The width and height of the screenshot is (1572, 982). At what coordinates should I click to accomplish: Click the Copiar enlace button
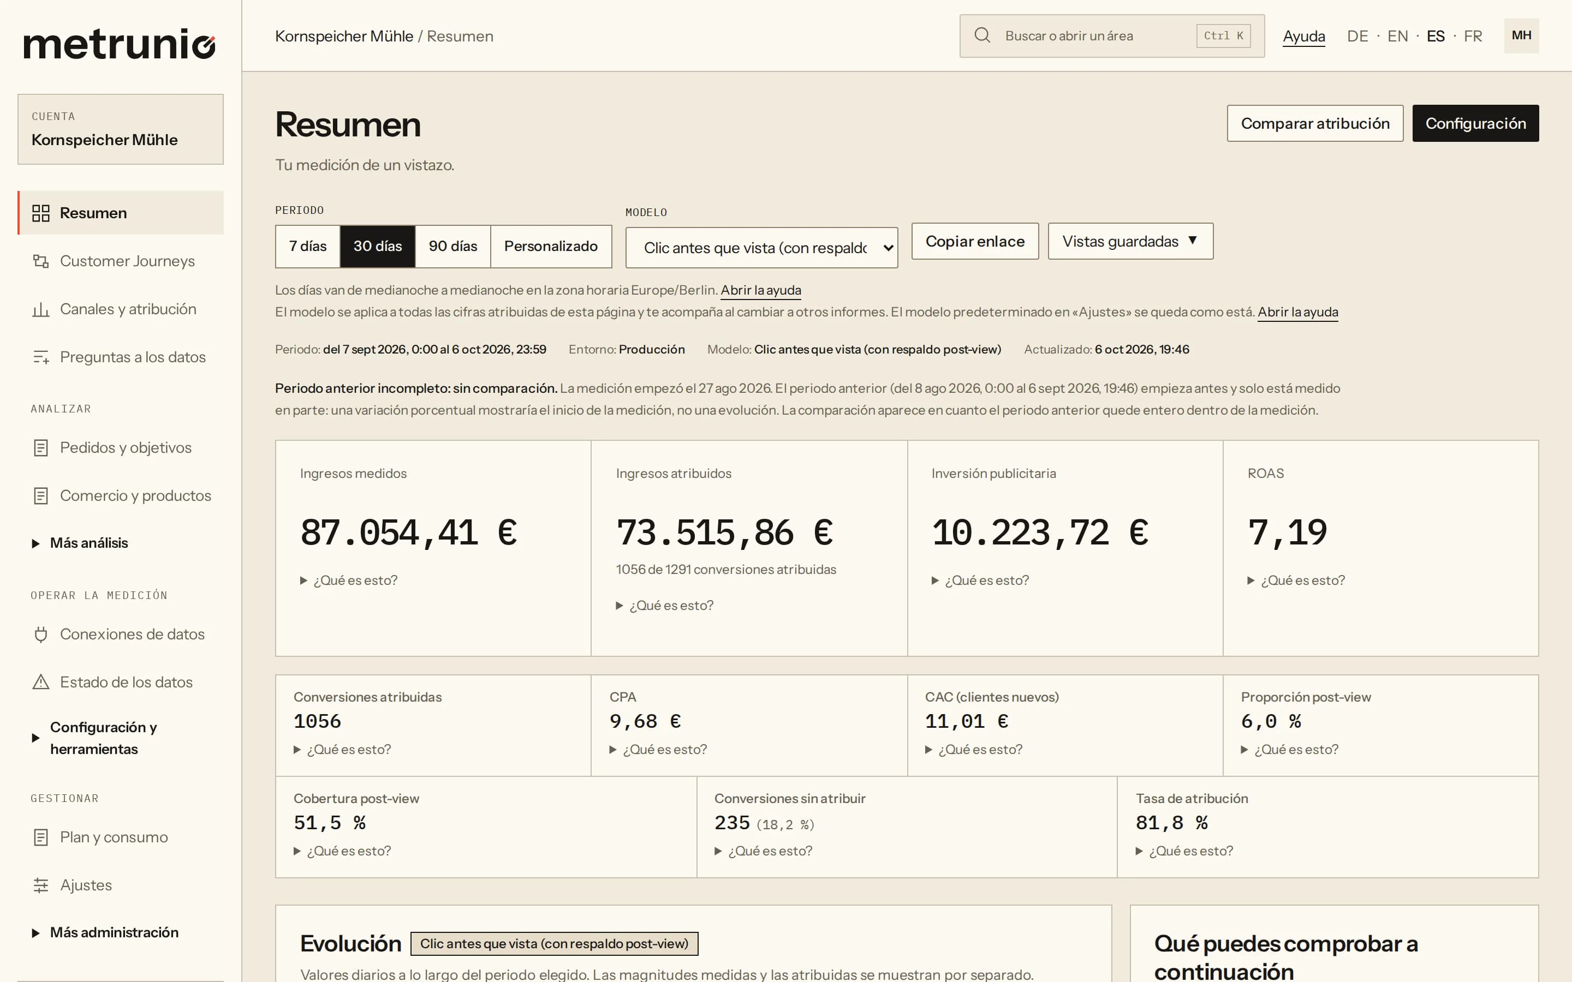pyautogui.click(x=975, y=241)
